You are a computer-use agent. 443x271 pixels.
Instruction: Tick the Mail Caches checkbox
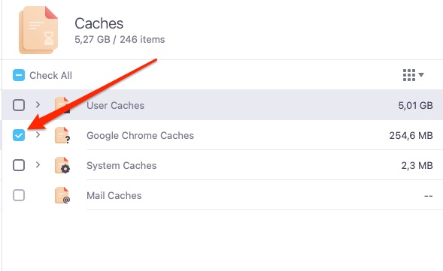click(x=19, y=195)
